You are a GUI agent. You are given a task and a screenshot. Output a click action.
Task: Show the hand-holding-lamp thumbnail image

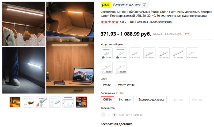[28, 102]
